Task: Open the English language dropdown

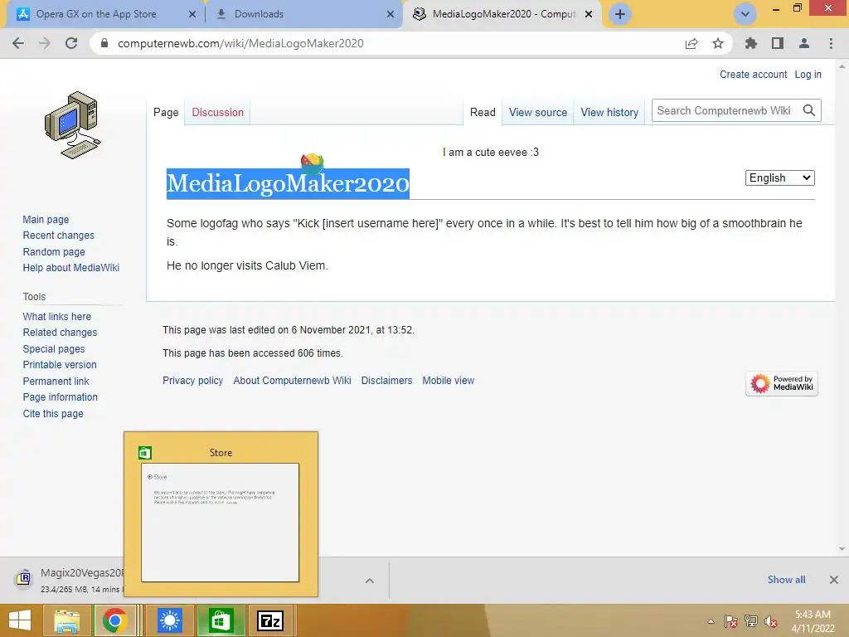Action: tap(779, 177)
